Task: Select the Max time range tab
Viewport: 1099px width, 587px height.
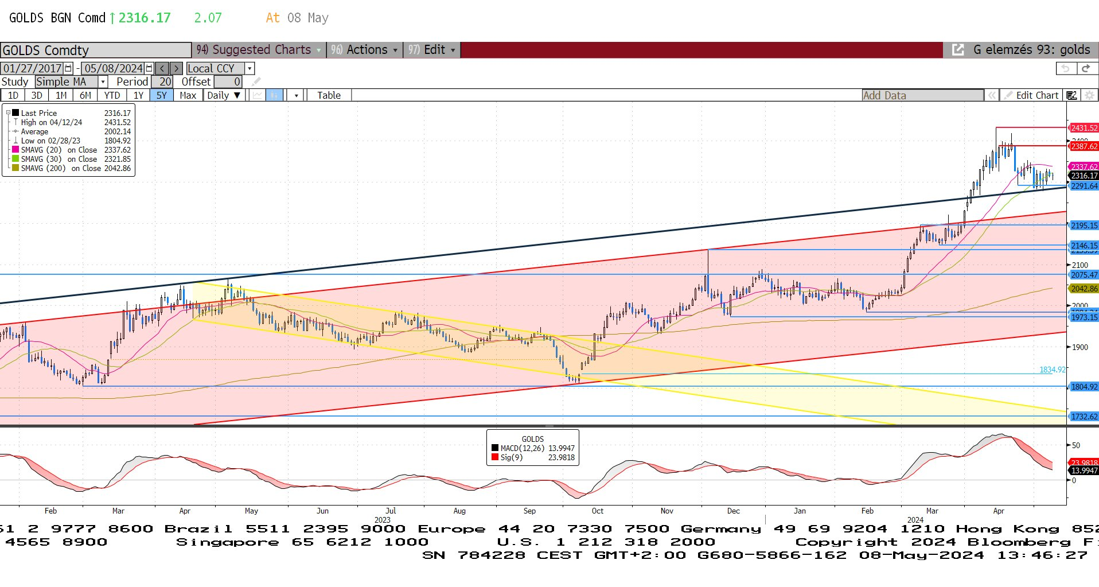Action: pyautogui.click(x=188, y=95)
